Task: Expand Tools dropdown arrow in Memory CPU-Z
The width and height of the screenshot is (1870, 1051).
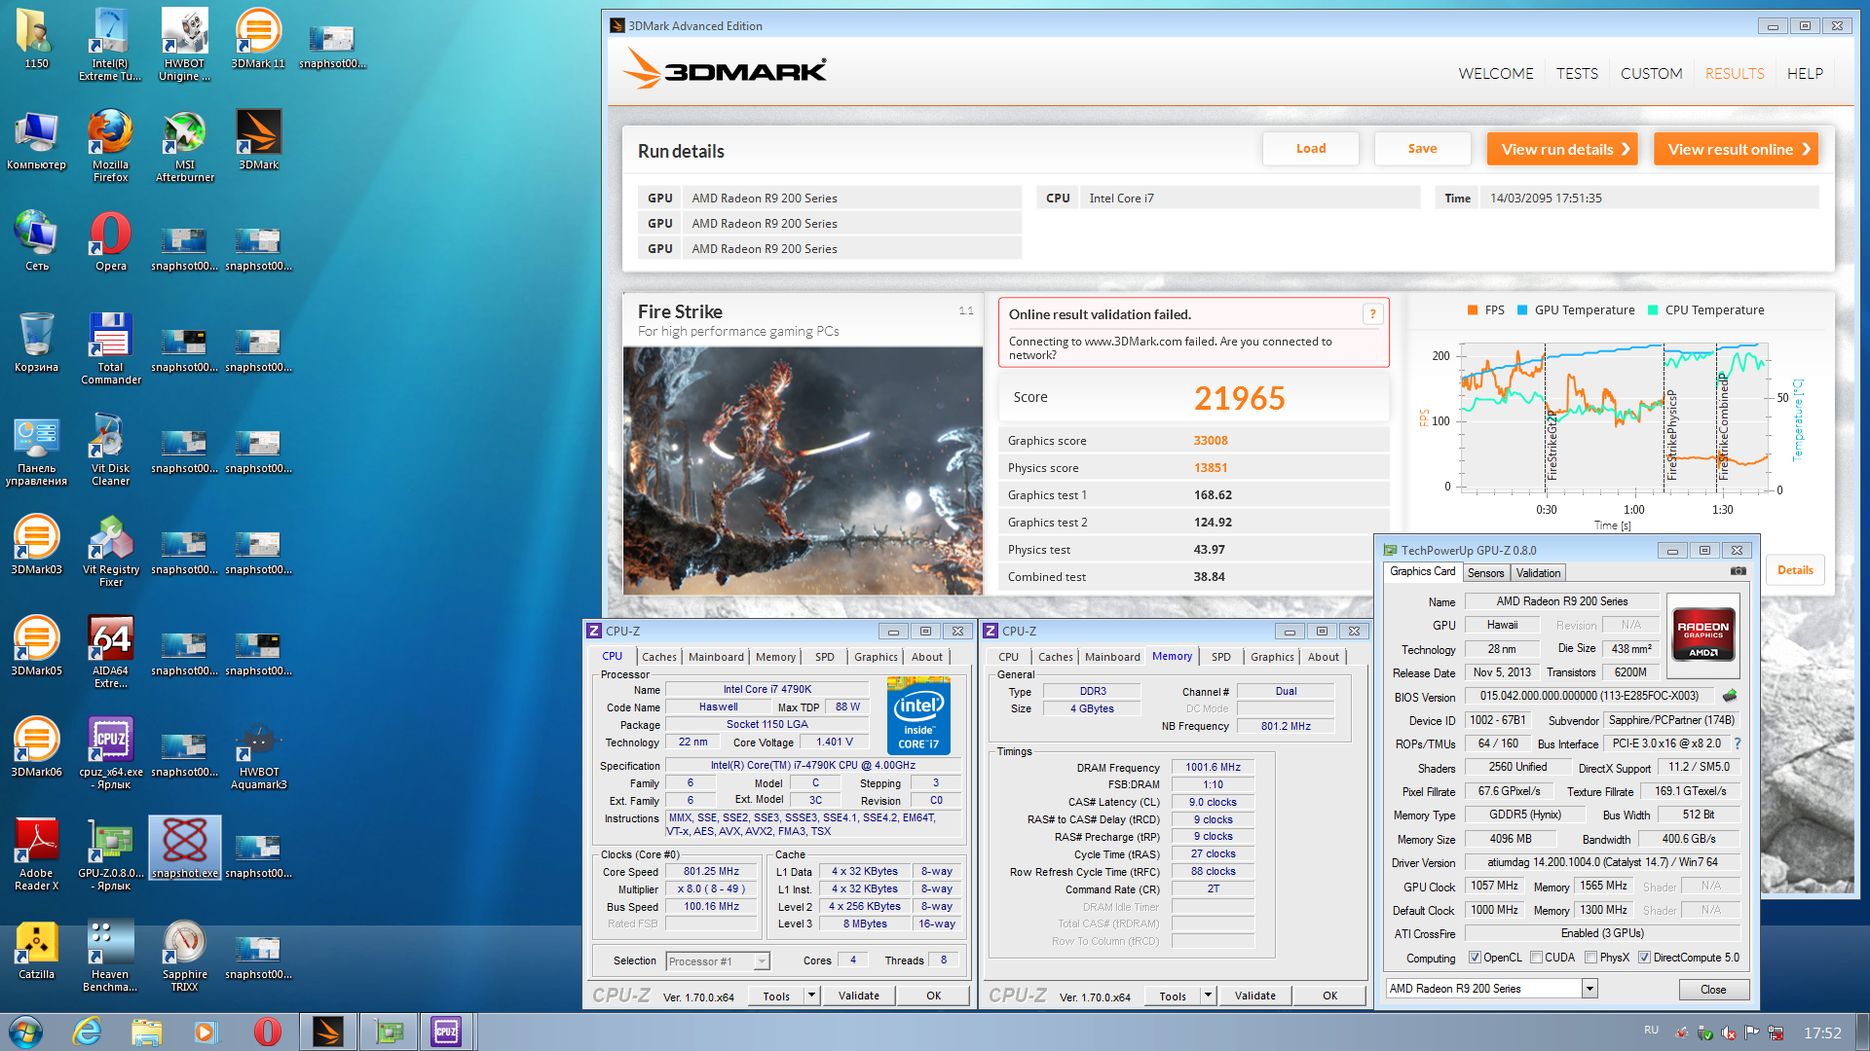Action: pos(1208,996)
